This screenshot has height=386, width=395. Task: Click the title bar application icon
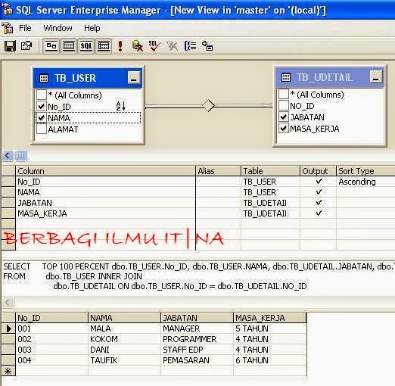[7, 10]
